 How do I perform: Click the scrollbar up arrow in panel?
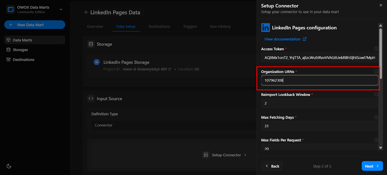click(380, 25)
